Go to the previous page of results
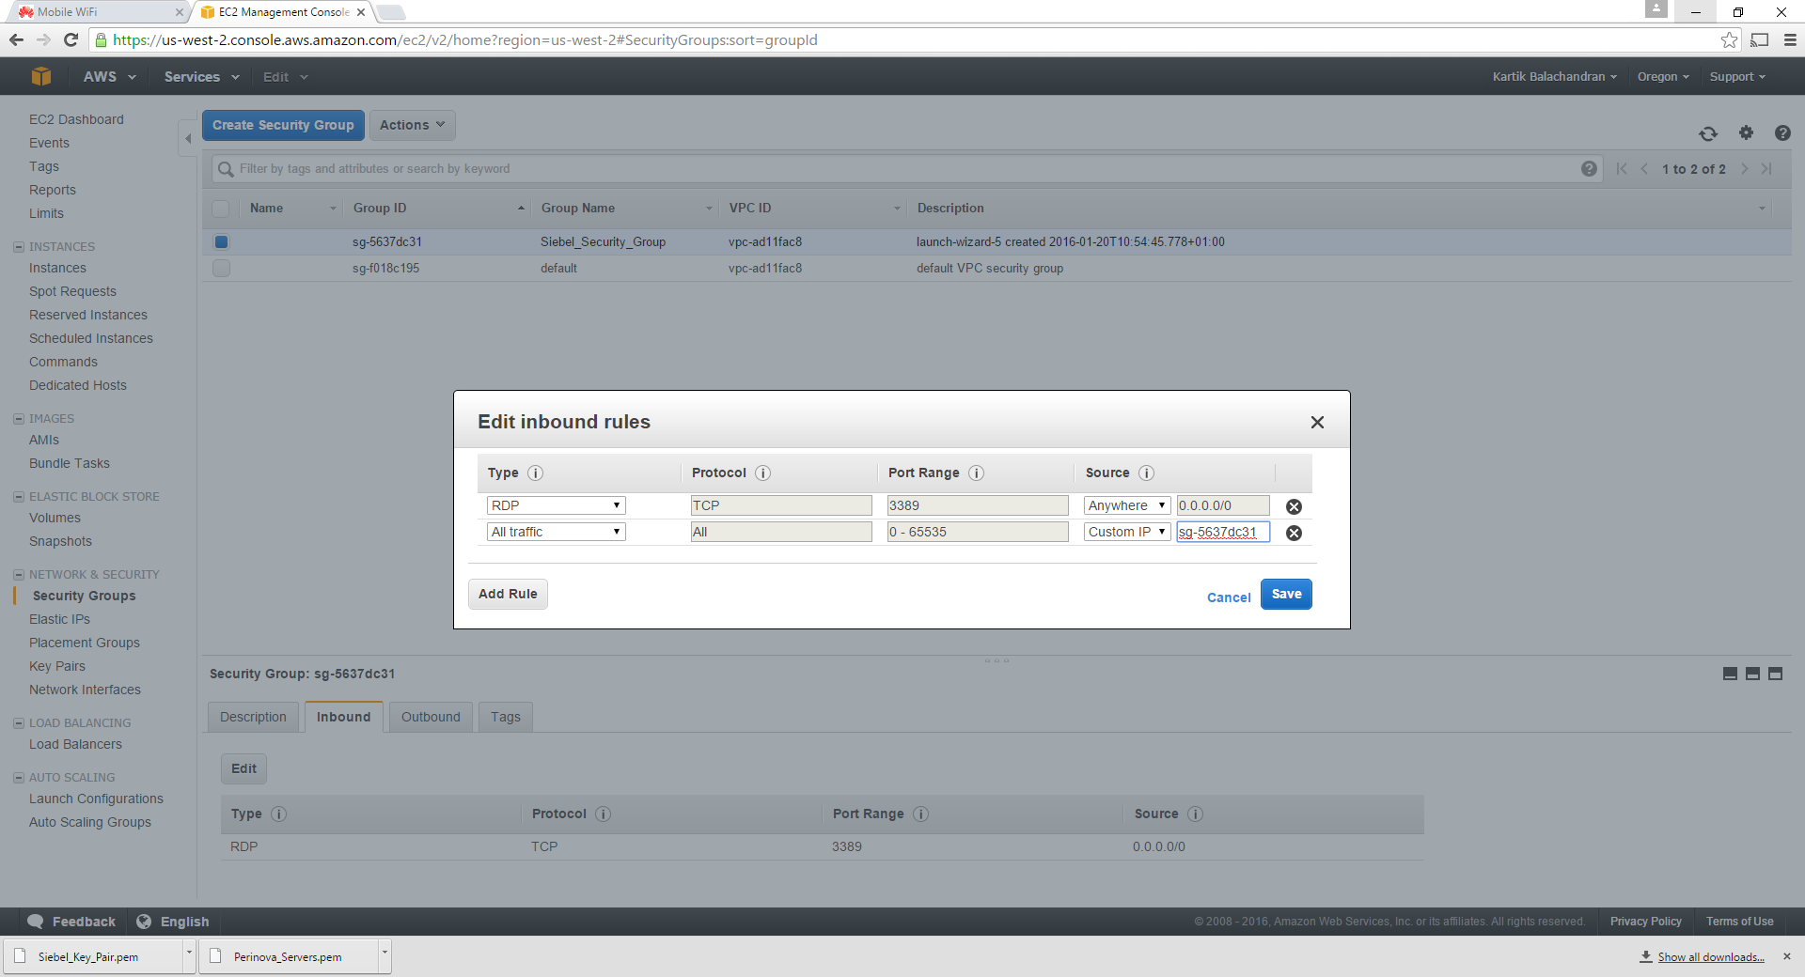The image size is (1805, 977). 1644,169
